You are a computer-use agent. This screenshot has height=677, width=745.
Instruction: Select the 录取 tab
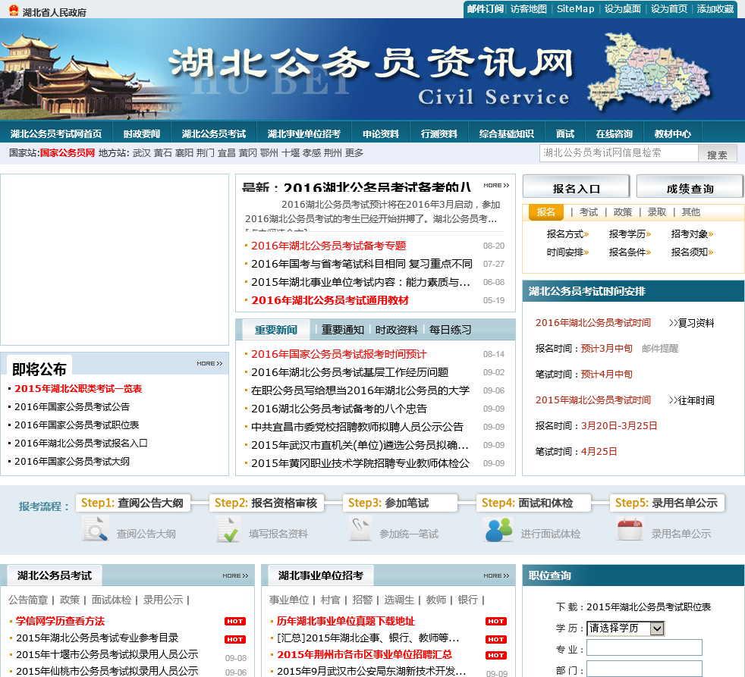coord(657,212)
